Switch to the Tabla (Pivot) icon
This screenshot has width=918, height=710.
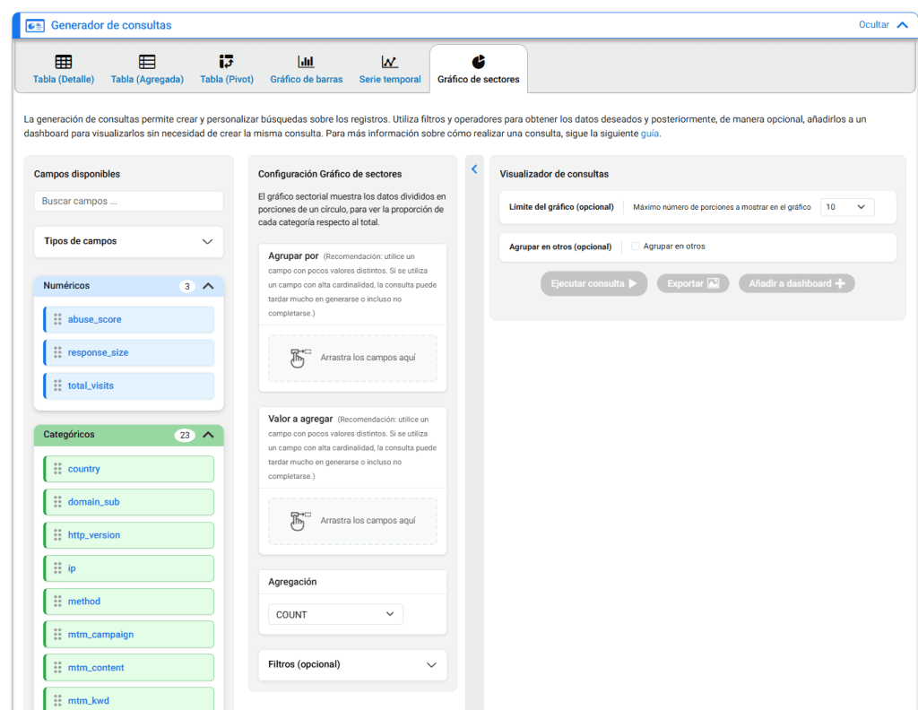(227, 62)
